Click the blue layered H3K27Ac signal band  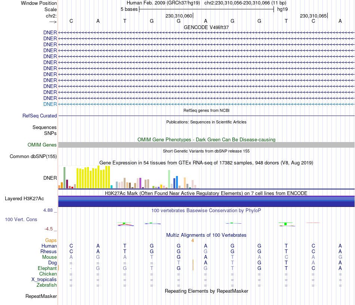coord(206,201)
